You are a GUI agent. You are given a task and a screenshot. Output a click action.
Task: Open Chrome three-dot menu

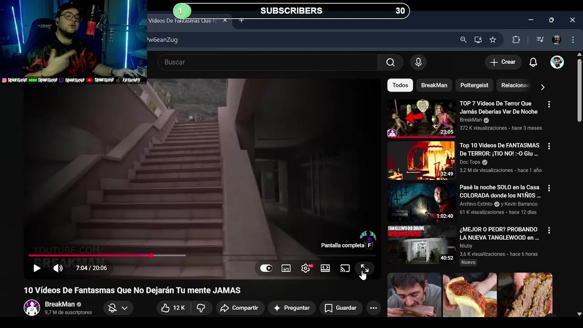coord(573,40)
